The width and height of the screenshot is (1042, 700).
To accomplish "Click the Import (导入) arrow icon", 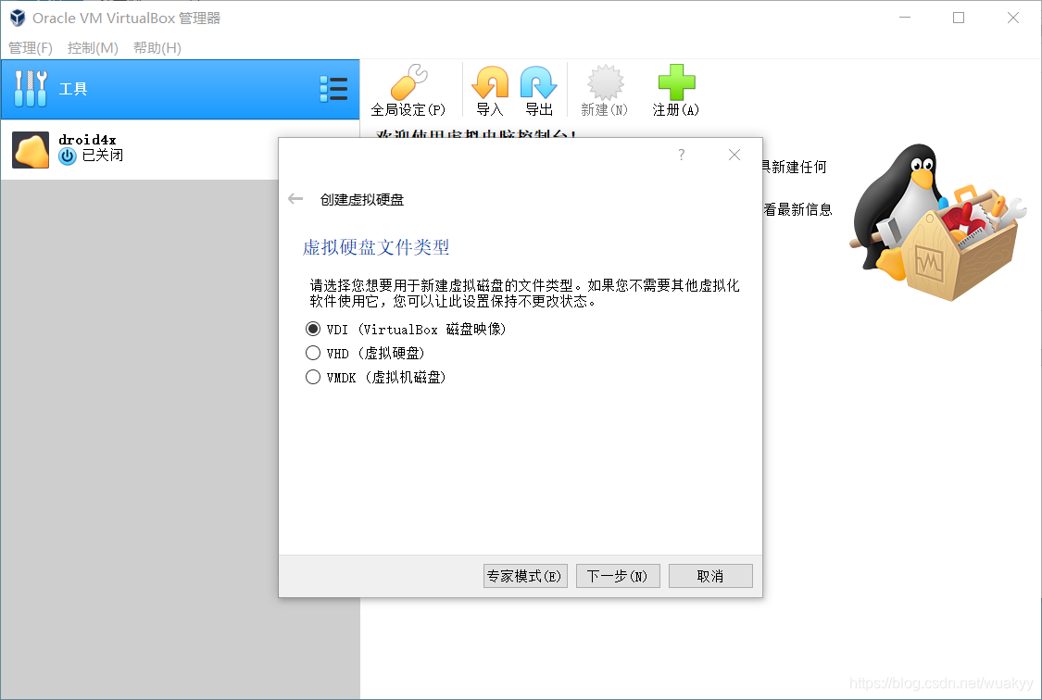I will tap(490, 82).
